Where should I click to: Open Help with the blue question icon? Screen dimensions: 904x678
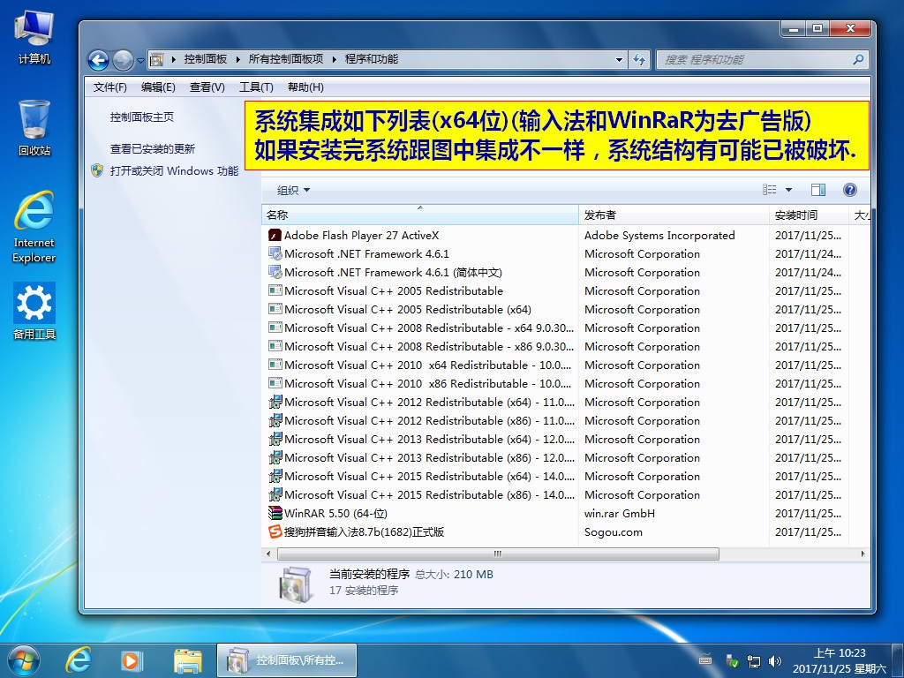point(850,190)
